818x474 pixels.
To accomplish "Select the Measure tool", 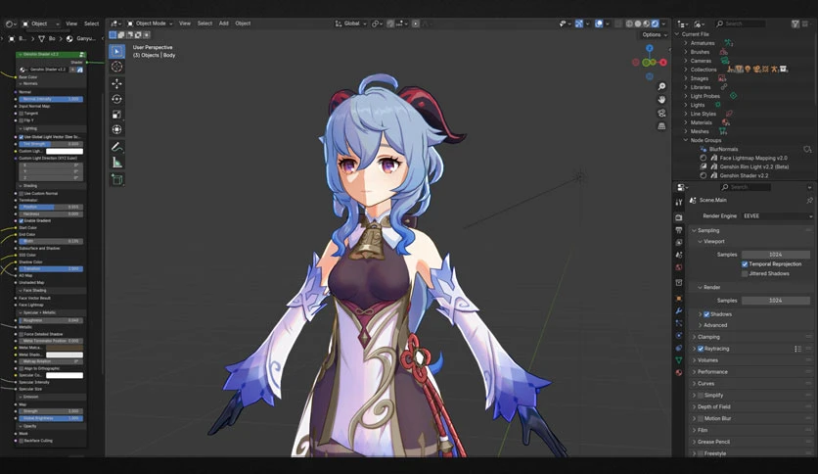I will (116, 163).
